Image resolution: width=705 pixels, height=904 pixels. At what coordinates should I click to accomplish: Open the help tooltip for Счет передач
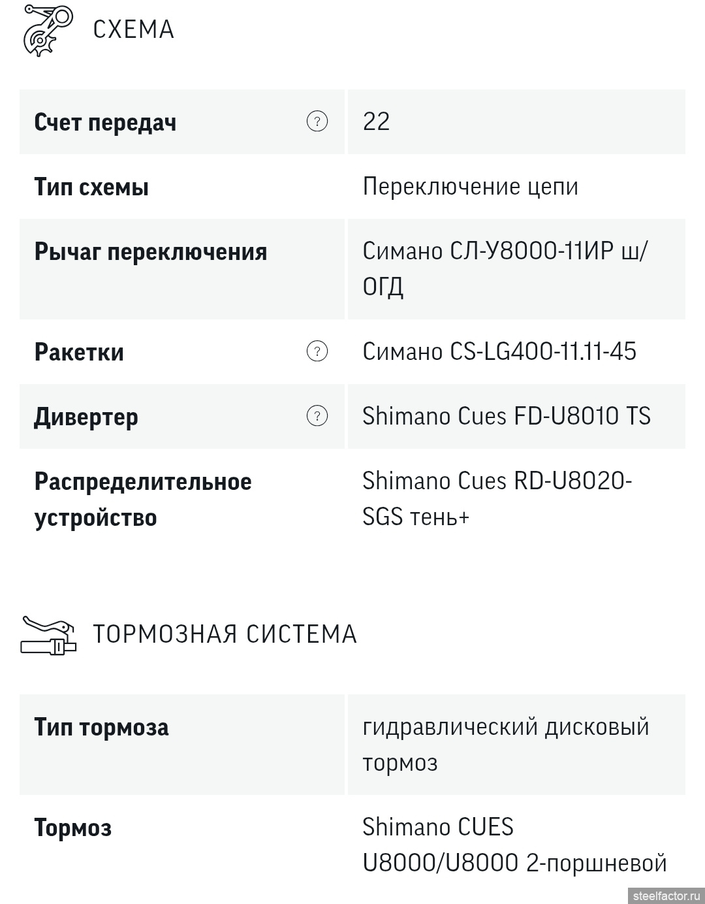tap(317, 121)
